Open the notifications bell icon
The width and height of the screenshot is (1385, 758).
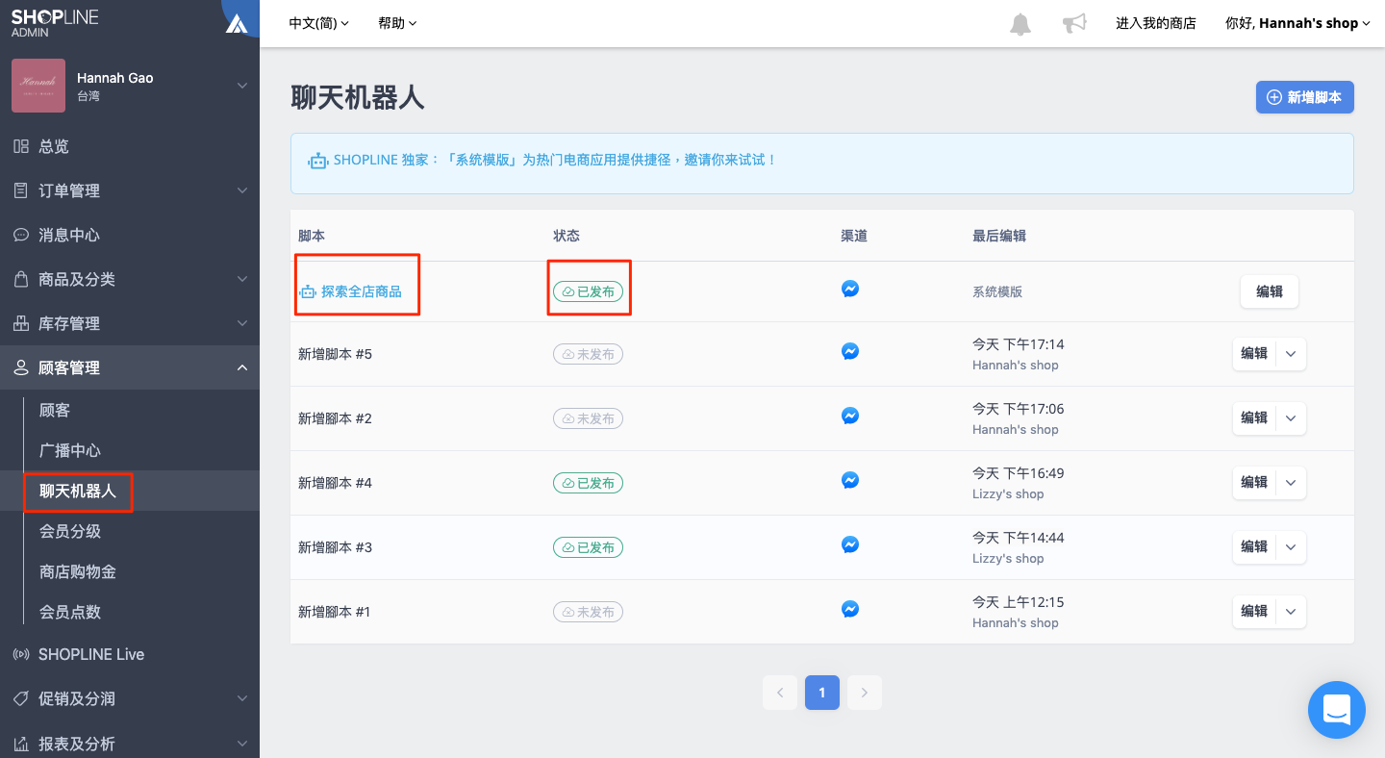[1020, 24]
